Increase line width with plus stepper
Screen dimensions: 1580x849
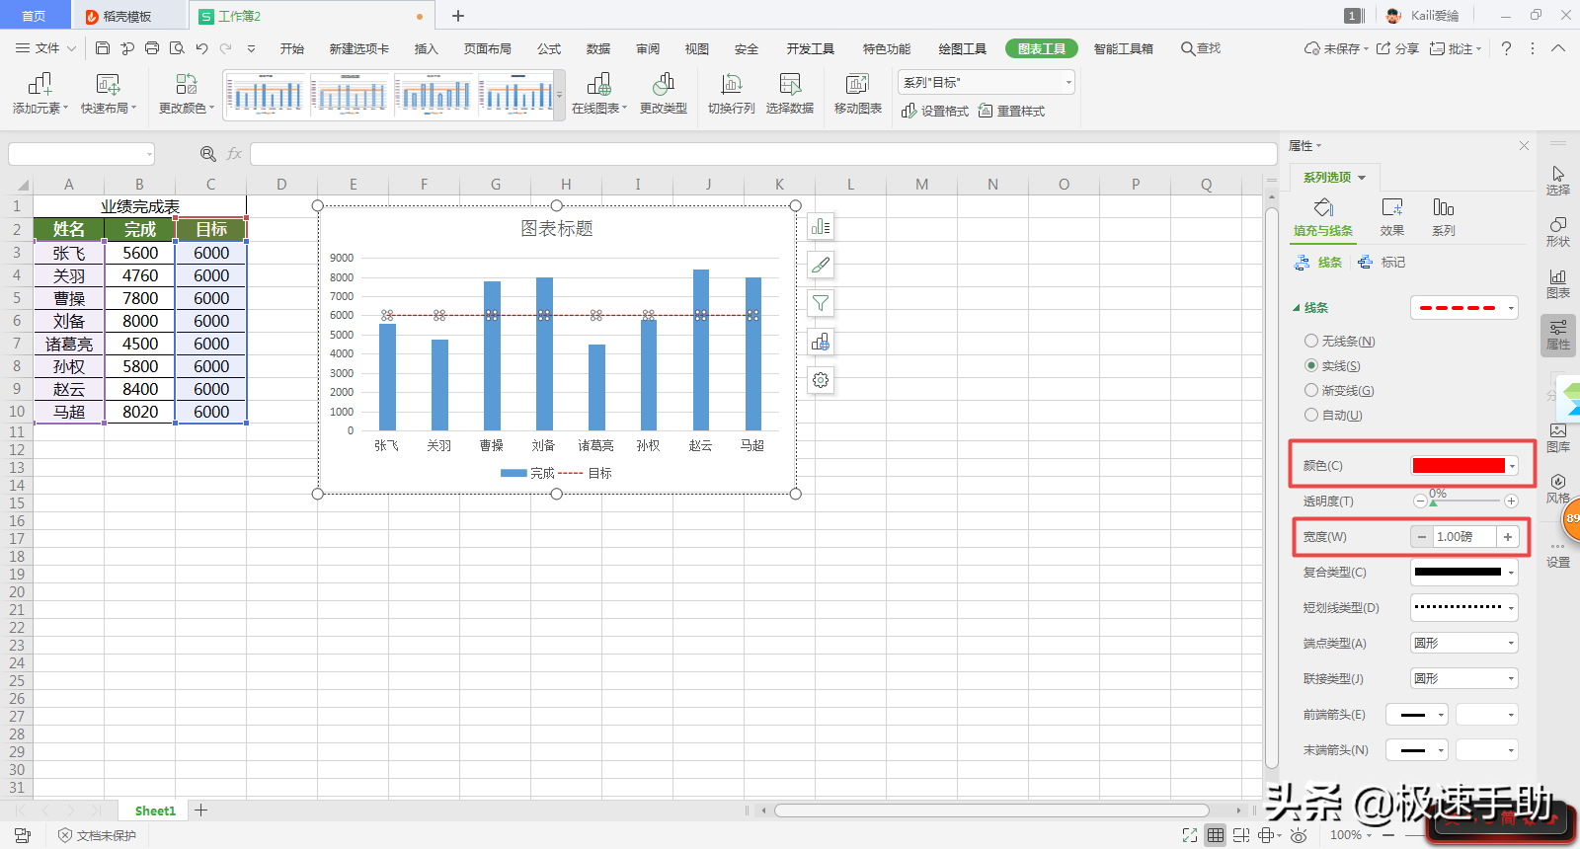pos(1508,537)
